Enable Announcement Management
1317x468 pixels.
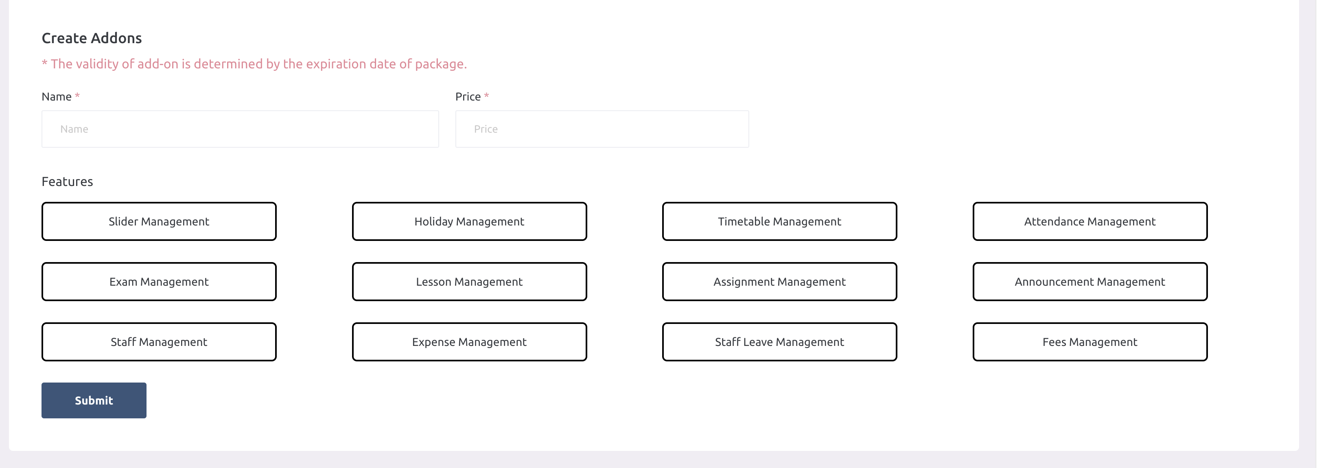[1089, 281]
